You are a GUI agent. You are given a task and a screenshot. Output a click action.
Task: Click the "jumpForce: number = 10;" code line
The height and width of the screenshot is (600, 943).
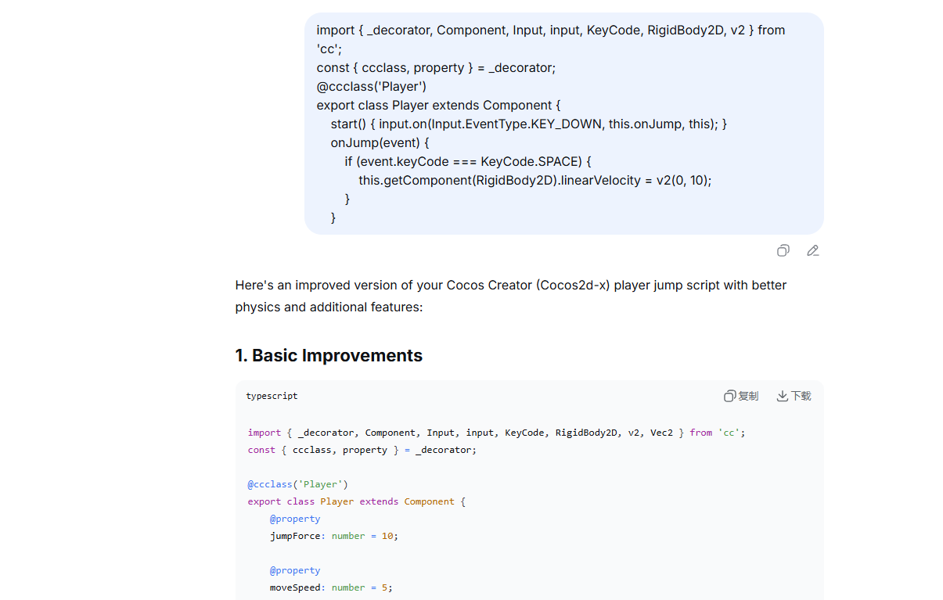point(334,536)
